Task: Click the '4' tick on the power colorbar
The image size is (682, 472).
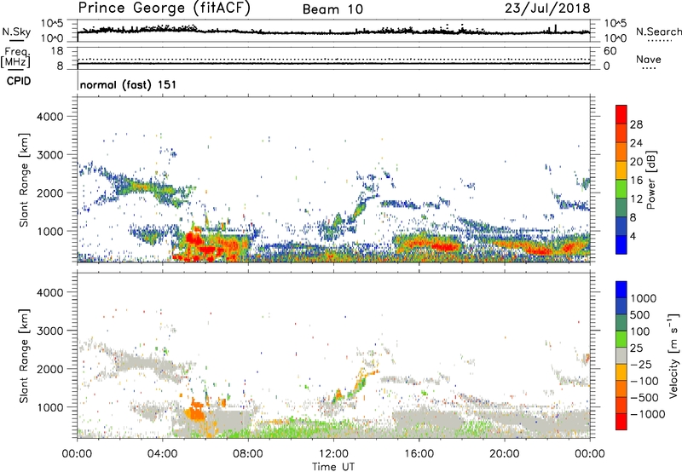Action: [x=633, y=236]
